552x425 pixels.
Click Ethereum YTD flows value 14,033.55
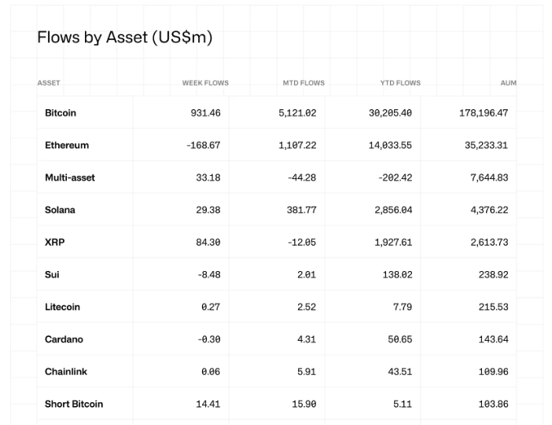point(391,145)
